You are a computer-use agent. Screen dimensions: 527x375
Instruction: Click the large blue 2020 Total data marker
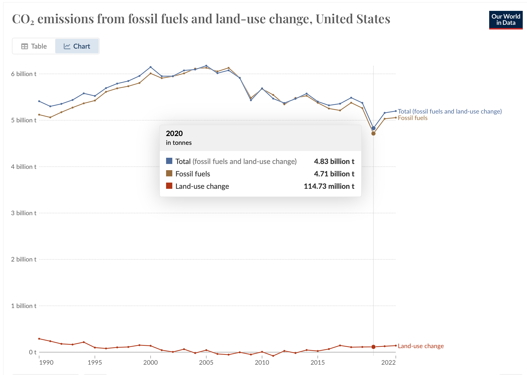tap(373, 128)
